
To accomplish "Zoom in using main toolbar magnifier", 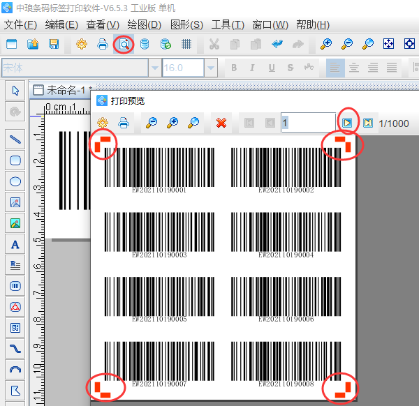I will pyautogui.click(x=326, y=44).
